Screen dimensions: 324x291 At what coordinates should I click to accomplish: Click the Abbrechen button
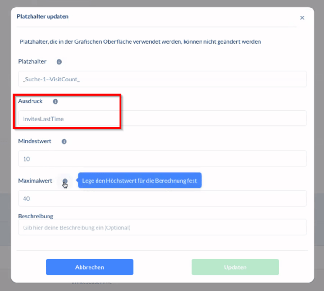(89, 267)
